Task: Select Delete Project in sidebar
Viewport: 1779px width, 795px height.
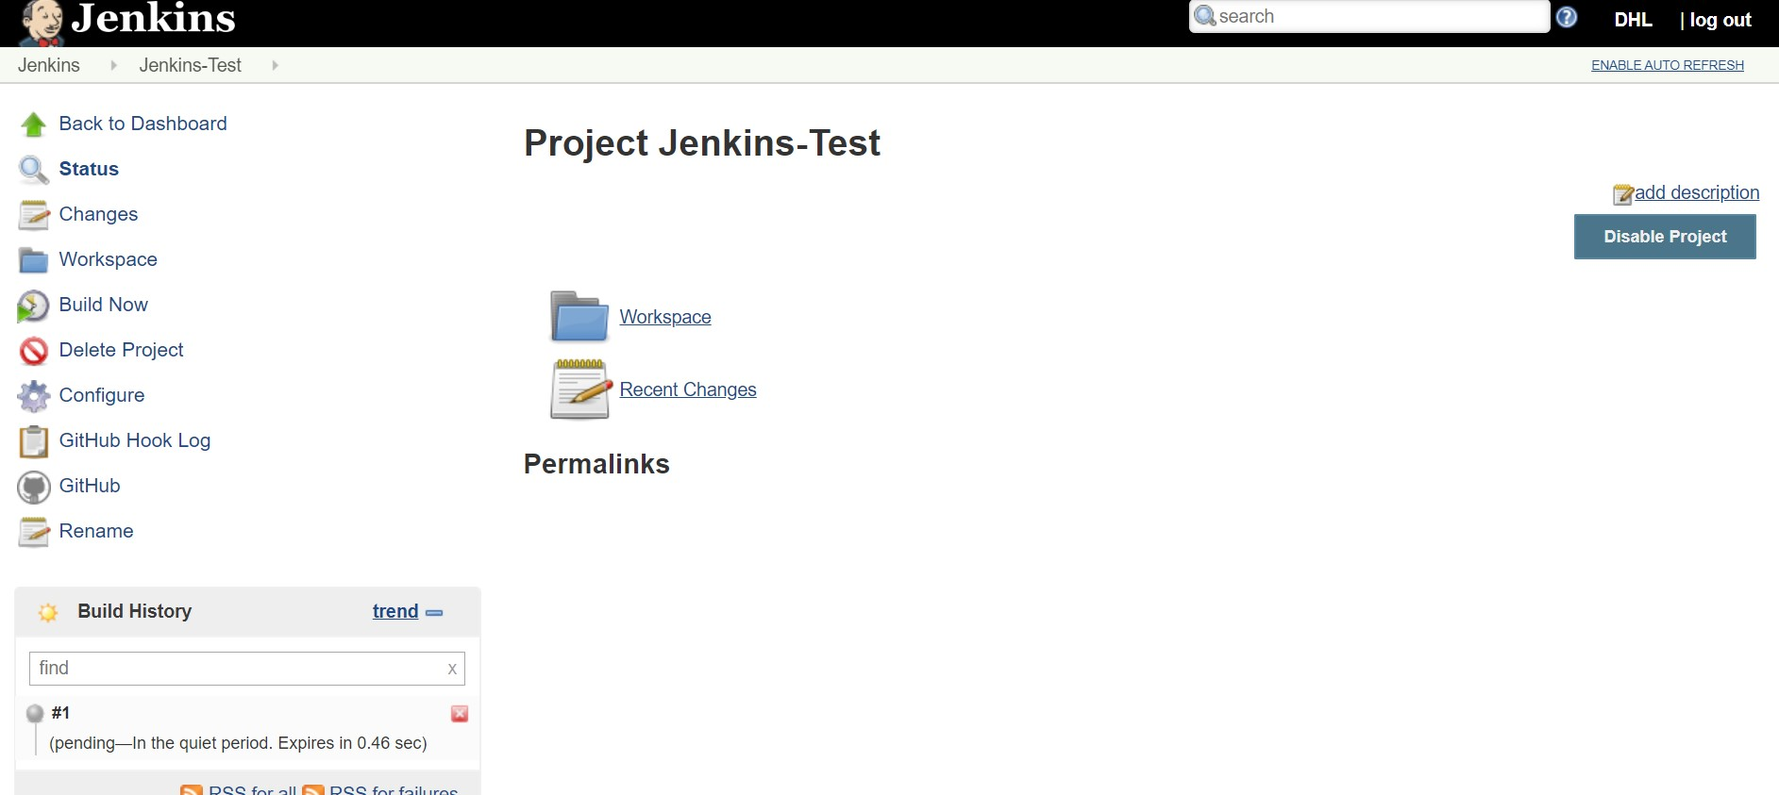Action: (121, 350)
